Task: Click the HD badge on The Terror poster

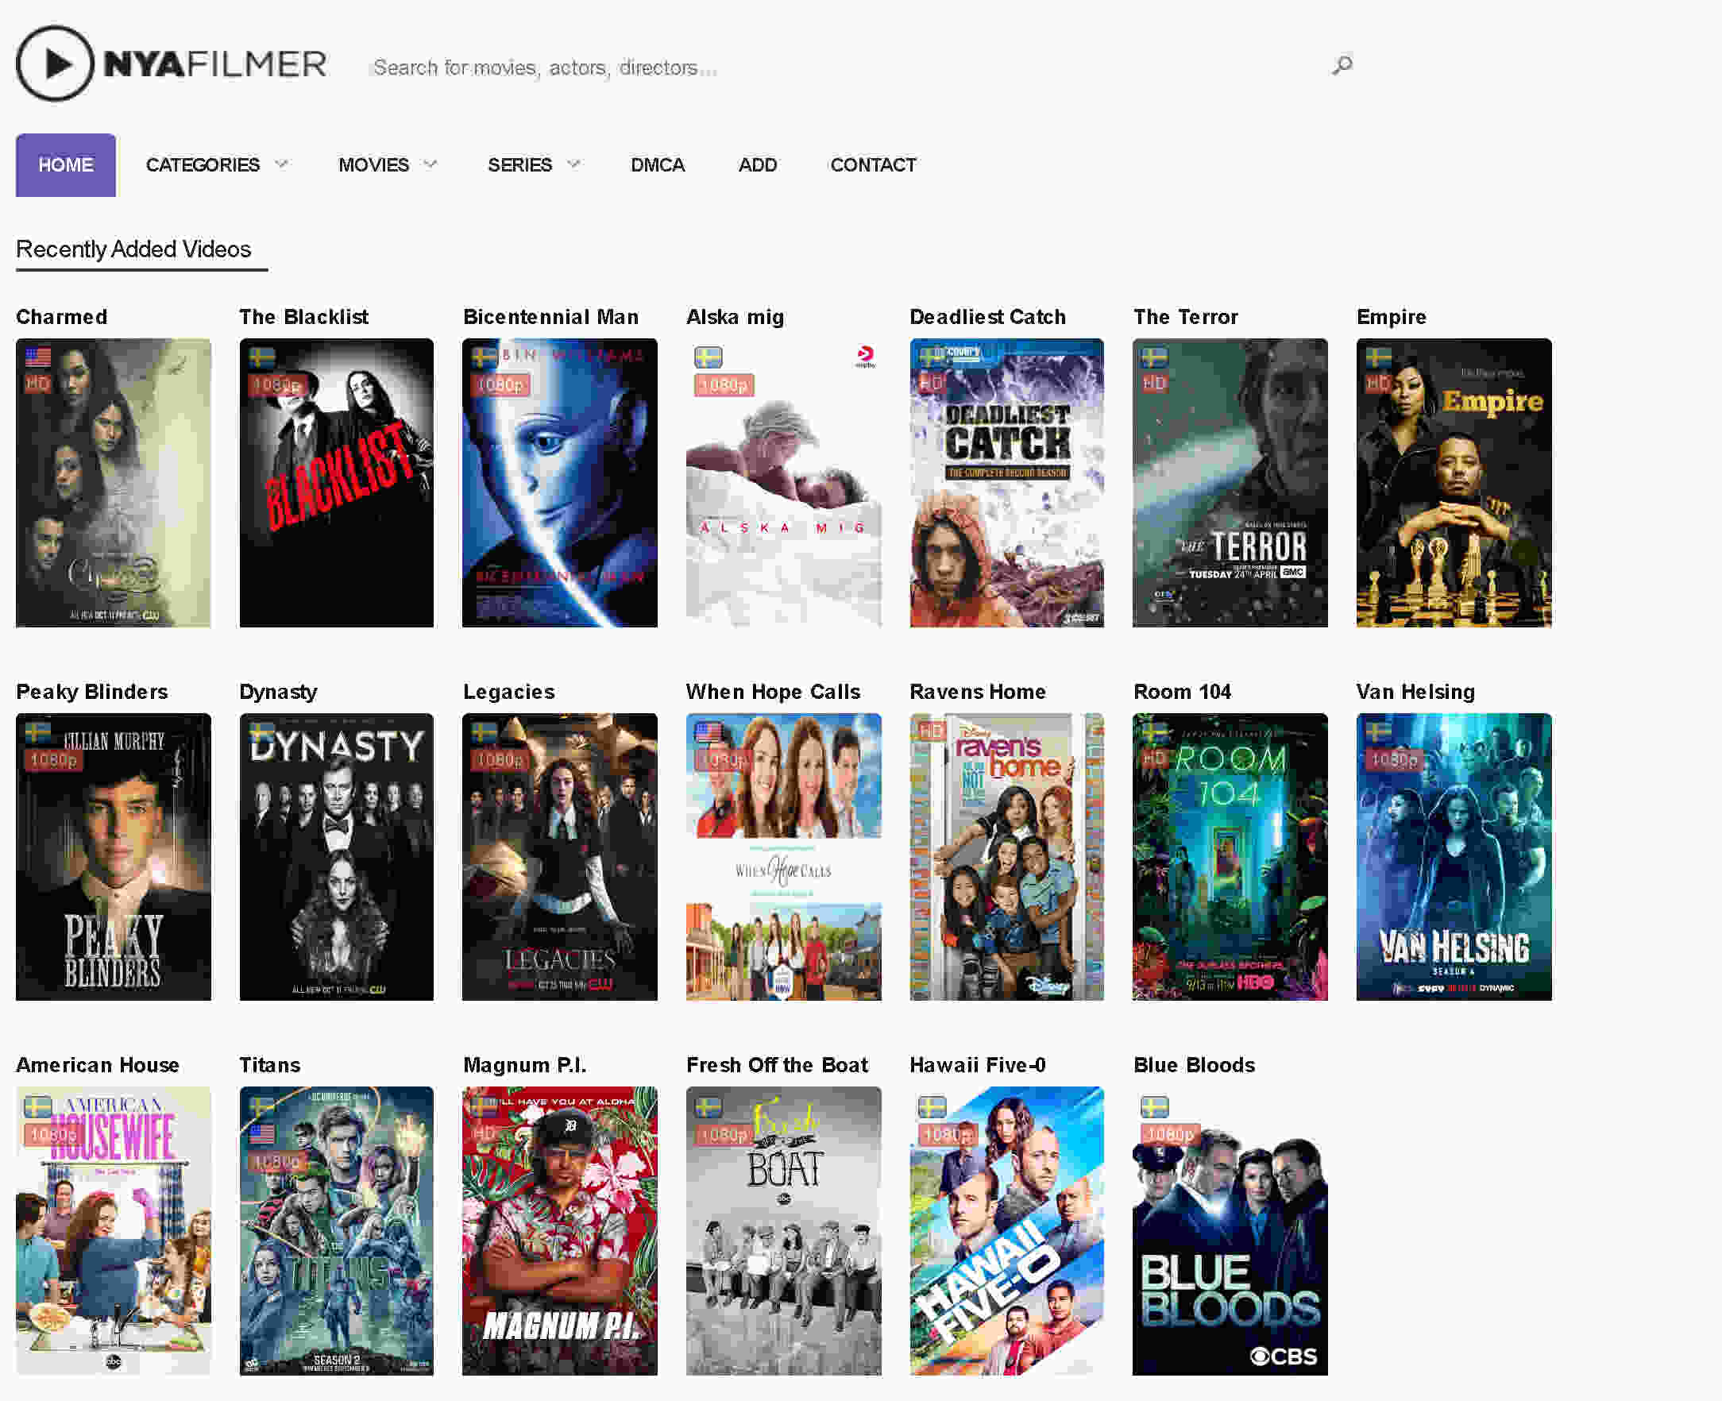Action: [1155, 383]
